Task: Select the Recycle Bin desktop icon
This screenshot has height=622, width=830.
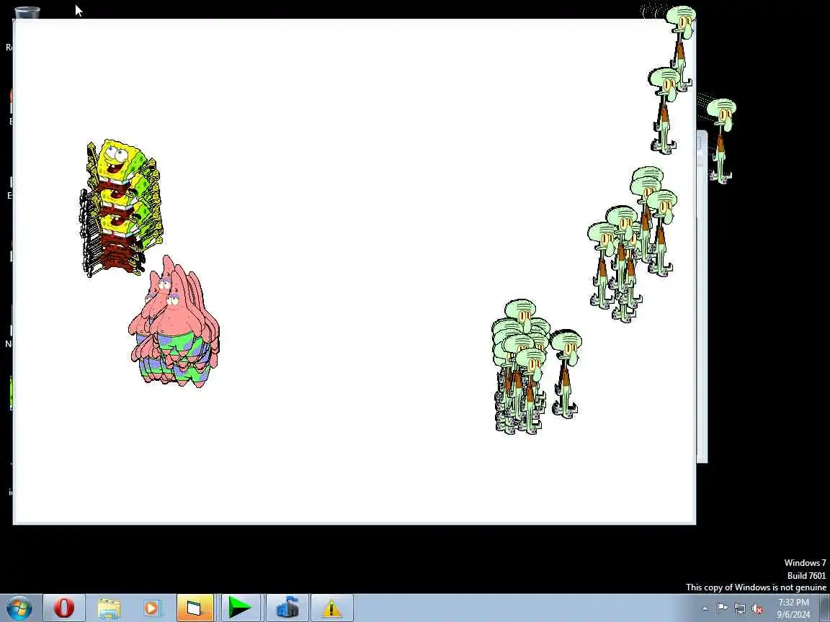Action: tap(27, 13)
